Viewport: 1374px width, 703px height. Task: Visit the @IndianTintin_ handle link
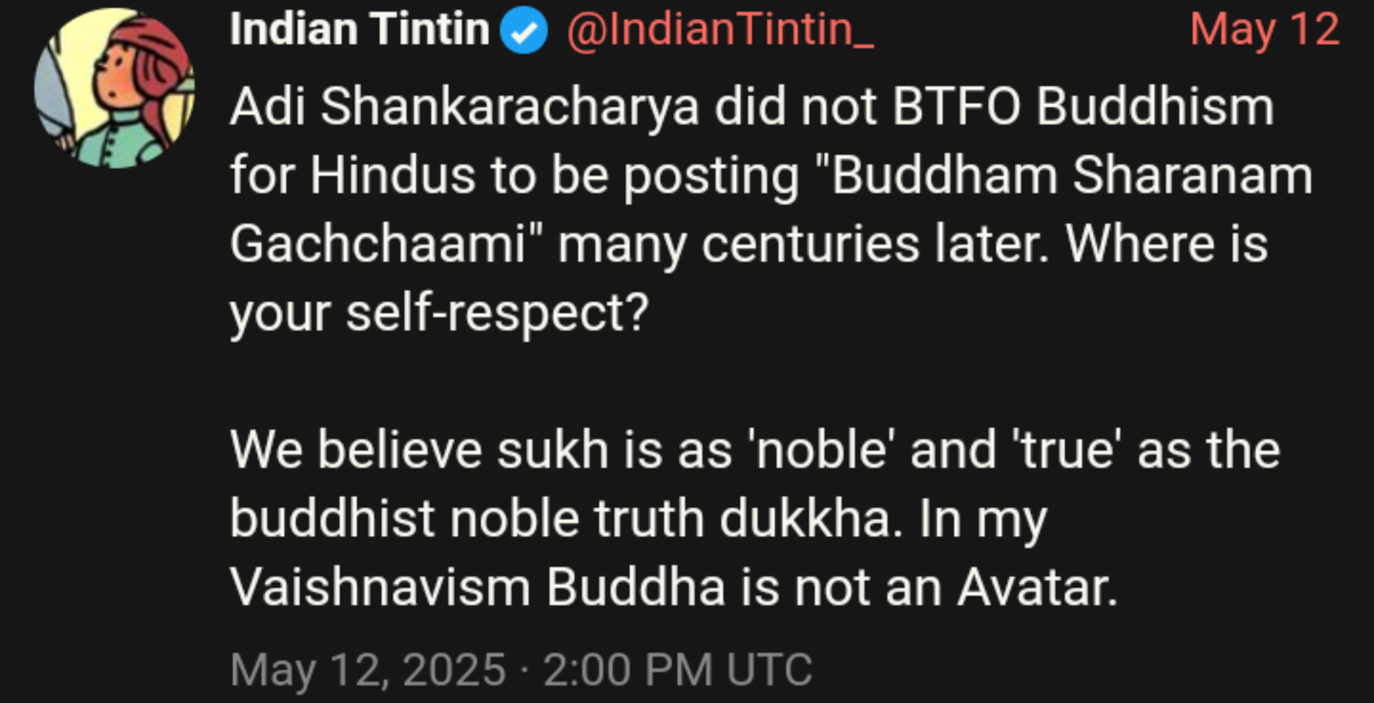[x=721, y=31]
